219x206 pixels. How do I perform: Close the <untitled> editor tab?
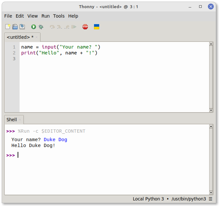(37, 37)
